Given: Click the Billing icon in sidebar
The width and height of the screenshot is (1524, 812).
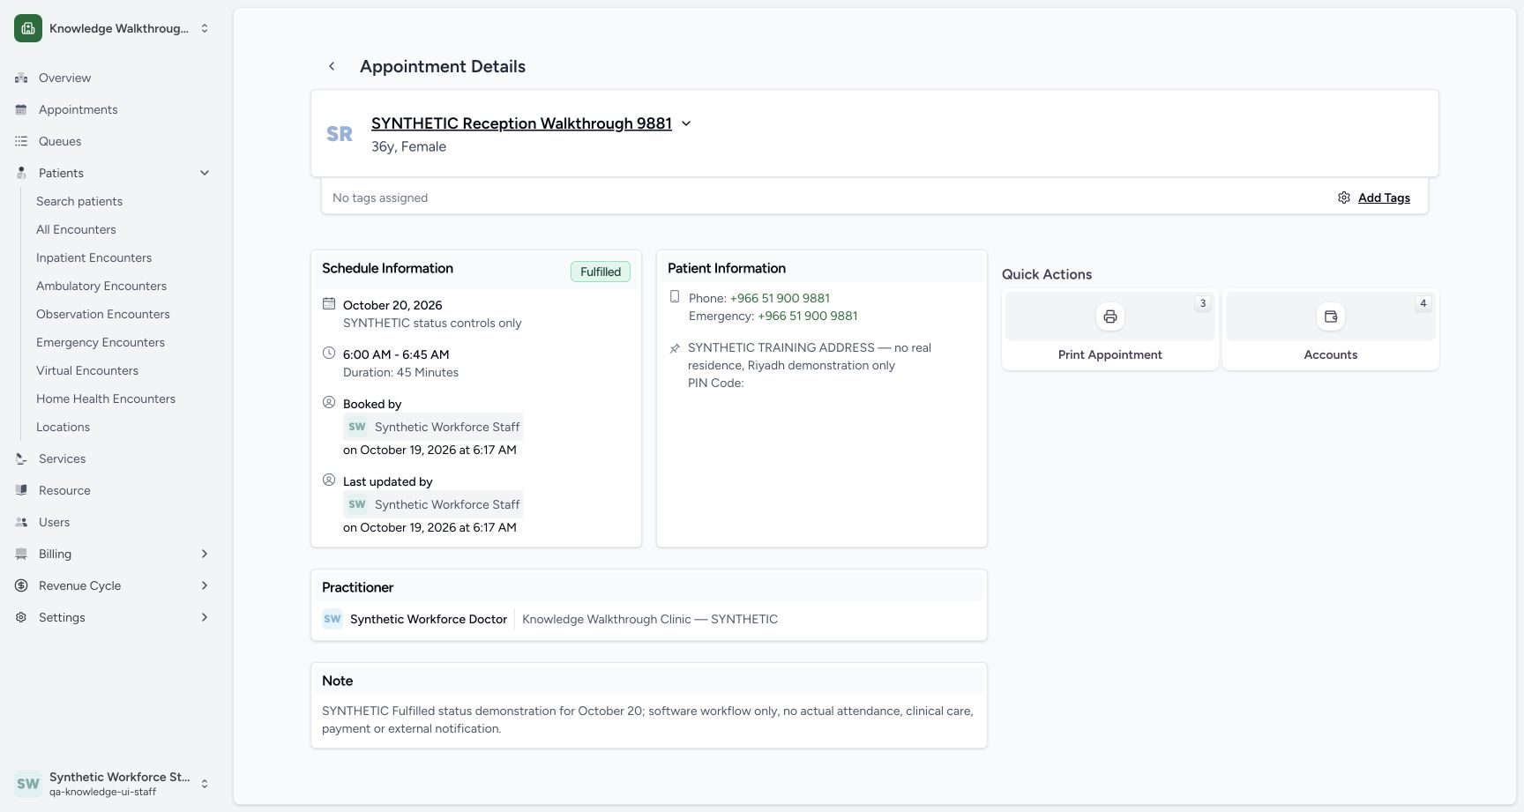Looking at the screenshot, I should (x=21, y=554).
